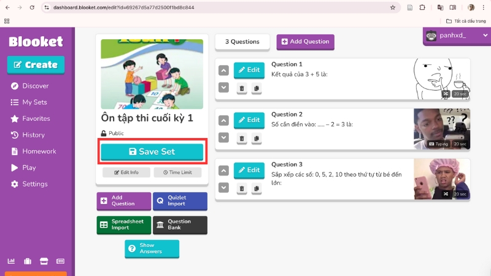Click the Save Set button
The width and height of the screenshot is (491, 276).
152,151
